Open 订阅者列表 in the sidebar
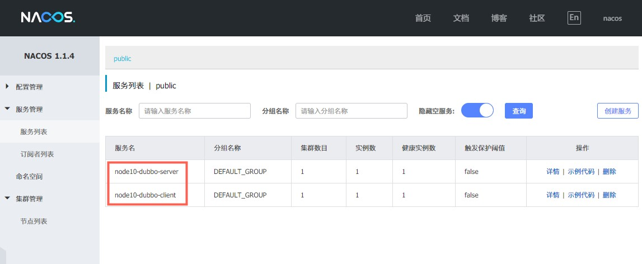Viewport: 642px width, 264px height. (37, 154)
